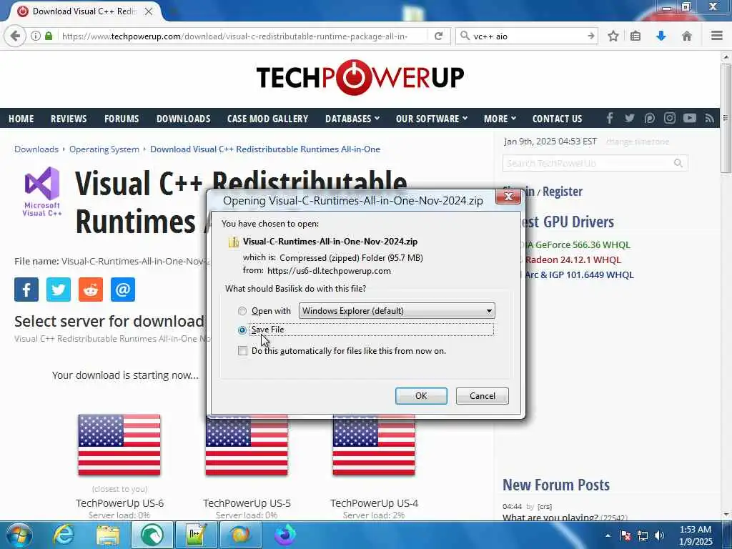Viewport: 732px width, 549px height.
Task: Open the downloads arrow icon
Action: click(661, 36)
